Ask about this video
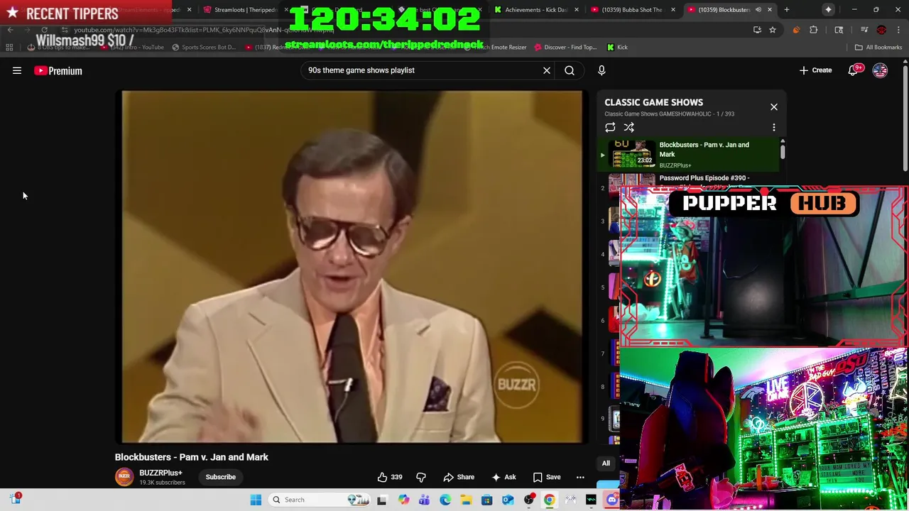This screenshot has height=511, width=909. pyautogui.click(x=504, y=477)
